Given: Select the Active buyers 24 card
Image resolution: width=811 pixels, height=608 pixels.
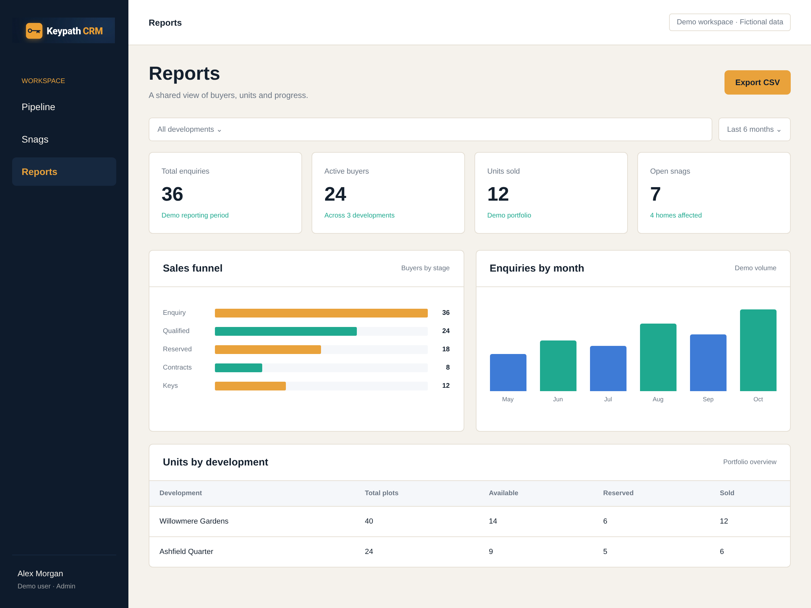Looking at the screenshot, I should (x=388, y=193).
